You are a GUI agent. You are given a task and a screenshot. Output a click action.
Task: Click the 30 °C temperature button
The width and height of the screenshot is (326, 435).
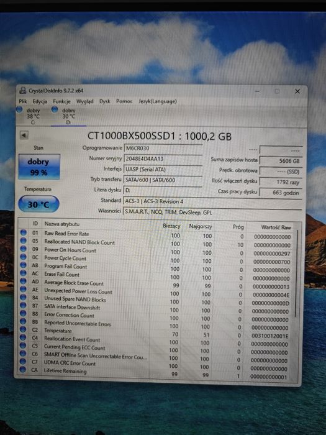tap(38, 204)
